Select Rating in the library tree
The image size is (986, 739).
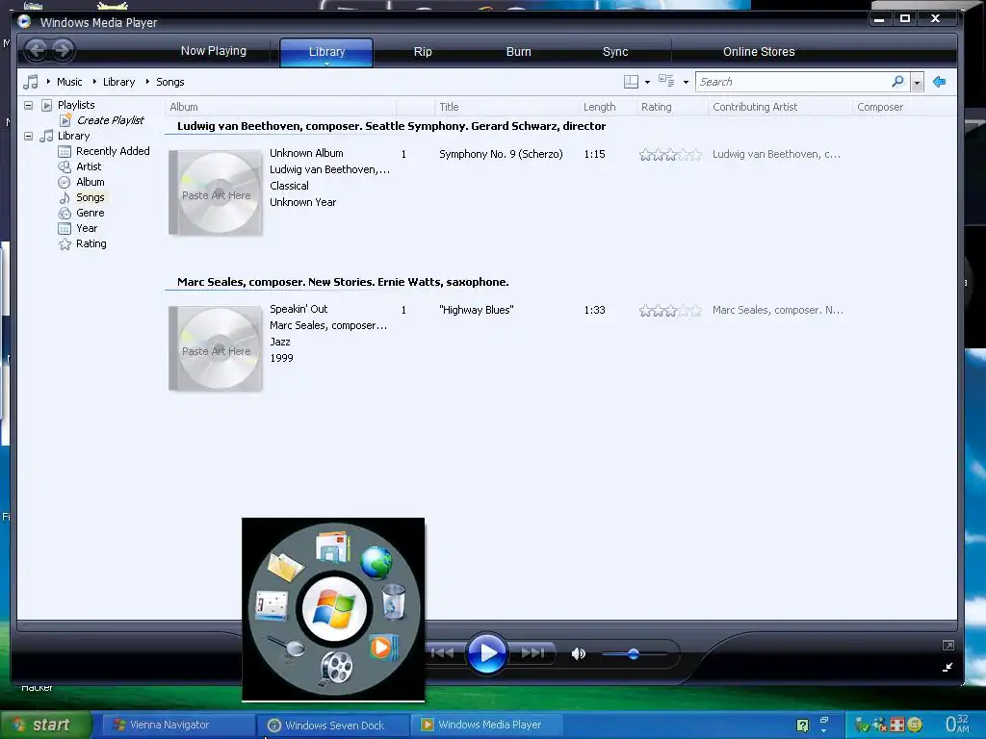click(x=91, y=243)
